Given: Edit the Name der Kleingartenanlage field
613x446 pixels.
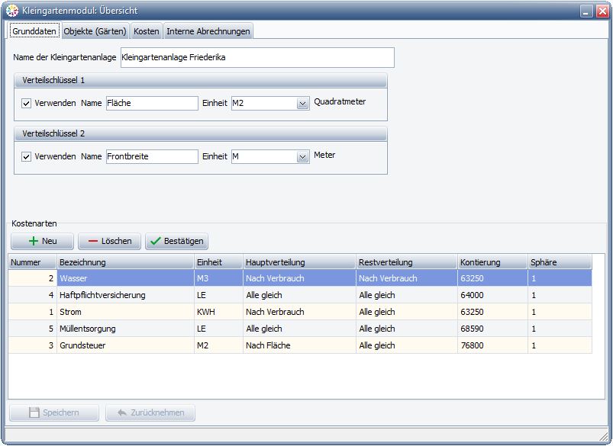Looking at the screenshot, I should point(256,57).
